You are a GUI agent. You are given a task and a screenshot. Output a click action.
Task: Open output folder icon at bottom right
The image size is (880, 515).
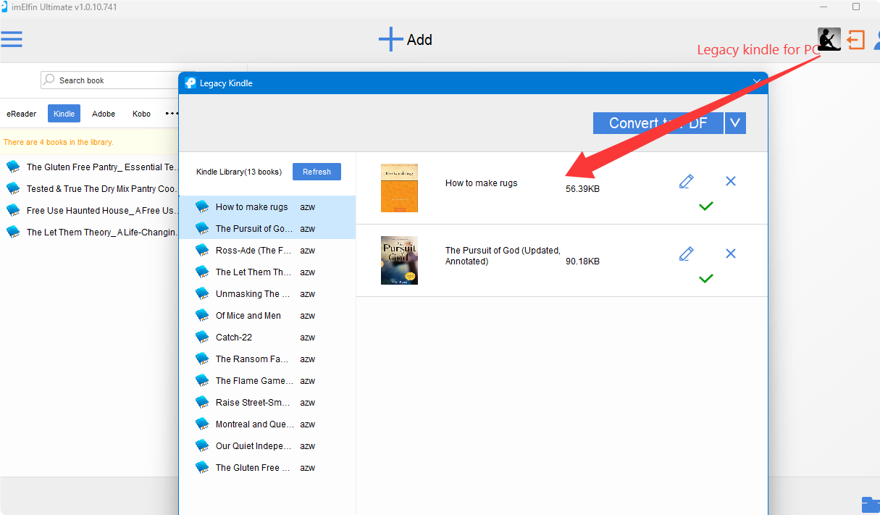[871, 504]
